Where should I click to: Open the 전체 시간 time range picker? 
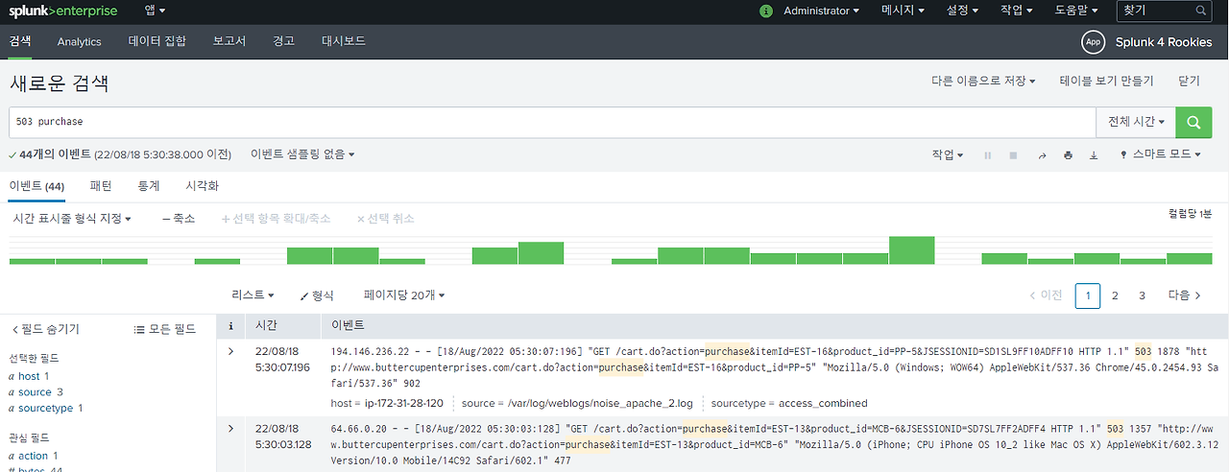click(1136, 122)
